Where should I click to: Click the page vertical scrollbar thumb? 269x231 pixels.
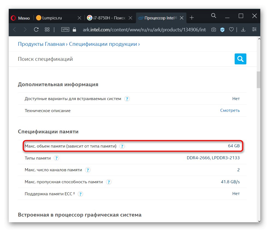pyautogui.click(x=258, y=80)
